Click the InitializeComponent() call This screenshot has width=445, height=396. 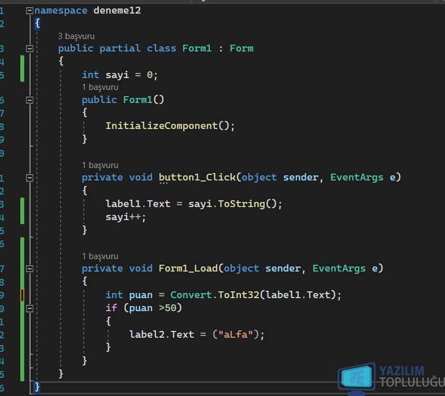[x=170, y=126]
